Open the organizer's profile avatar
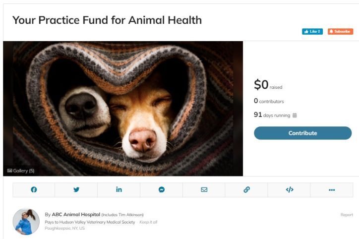Viewport: 359px width, 239px height. [x=26, y=221]
